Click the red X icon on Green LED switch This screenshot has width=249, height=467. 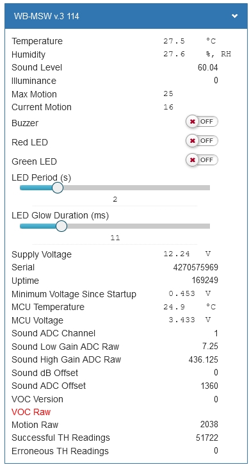pyautogui.click(x=193, y=160)
